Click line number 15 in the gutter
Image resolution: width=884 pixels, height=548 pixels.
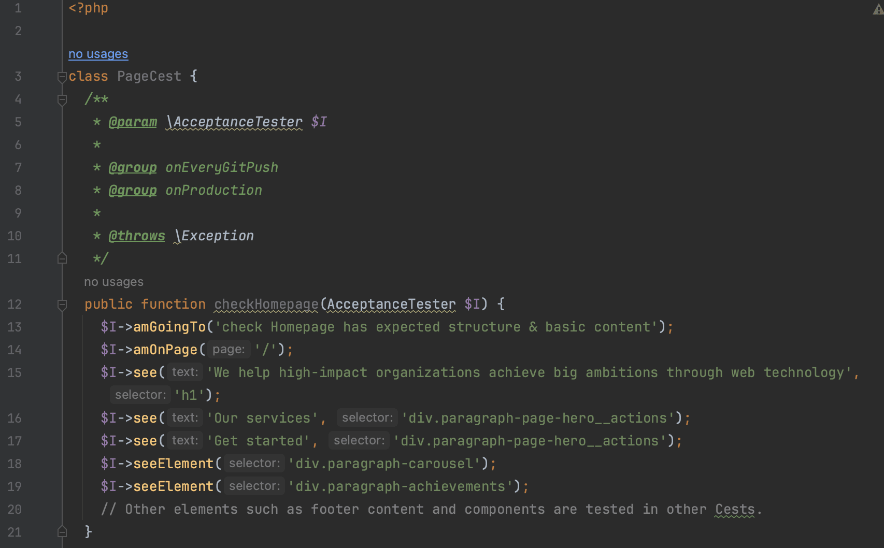(15, 373)
